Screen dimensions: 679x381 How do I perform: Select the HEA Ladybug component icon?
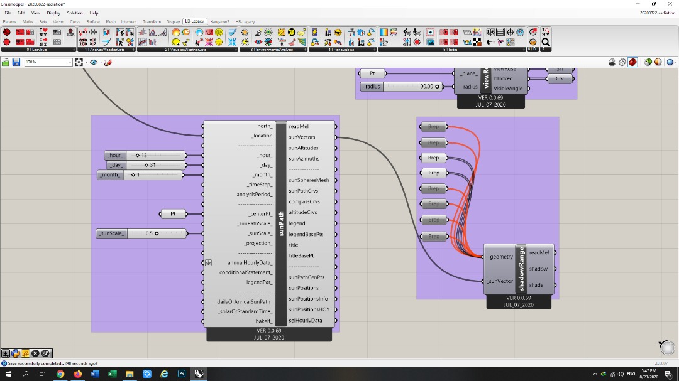pos(70,33)
